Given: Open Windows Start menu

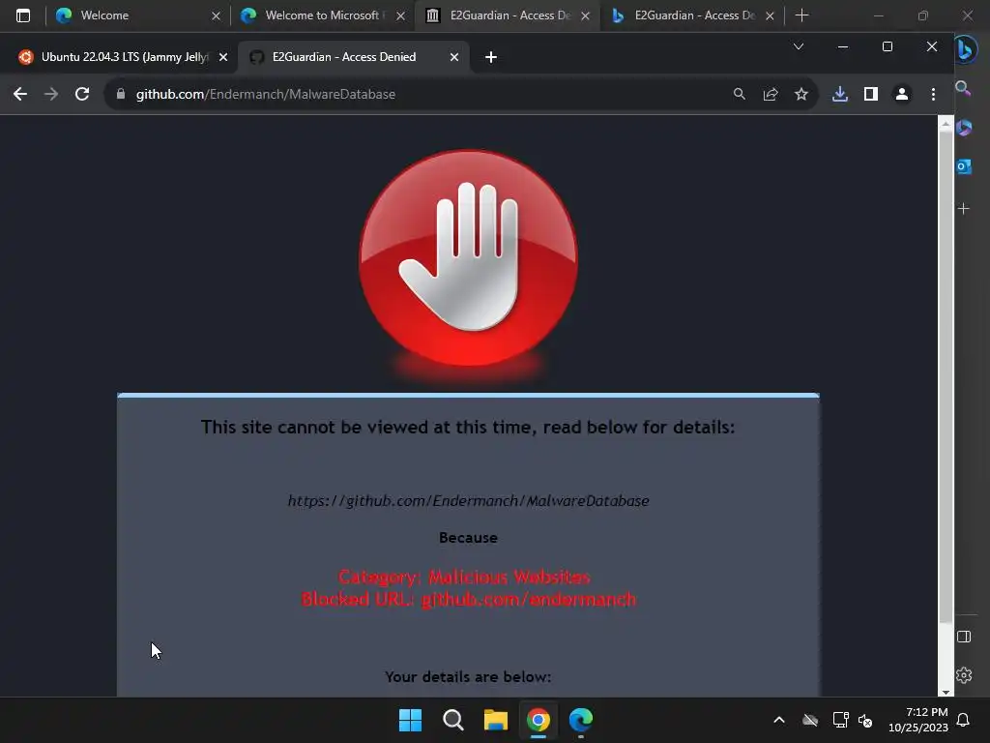Looking at the screenshot, I should coord(410,720).
